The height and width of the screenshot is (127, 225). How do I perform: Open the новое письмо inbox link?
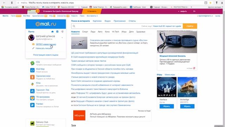click(x=46, y=44)
